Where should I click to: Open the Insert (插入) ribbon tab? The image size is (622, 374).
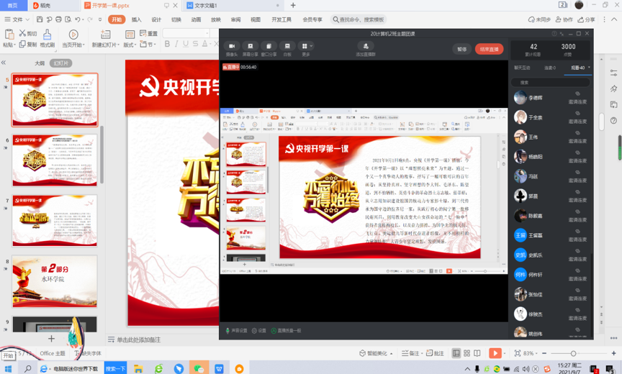[x=136, y=19]
